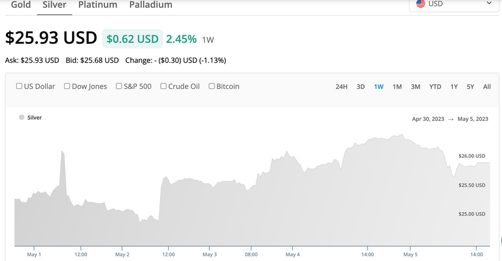Screen dimensions: 502x261
Task: Select the 24H time range
Action: click(341, 87)
